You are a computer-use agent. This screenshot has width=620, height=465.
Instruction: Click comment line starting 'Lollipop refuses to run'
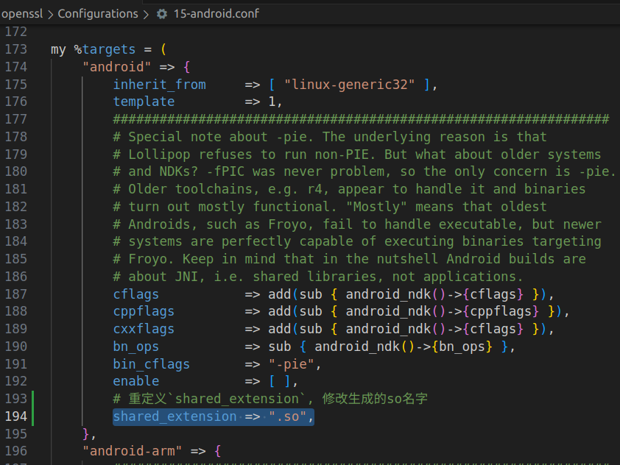point(357,154)
